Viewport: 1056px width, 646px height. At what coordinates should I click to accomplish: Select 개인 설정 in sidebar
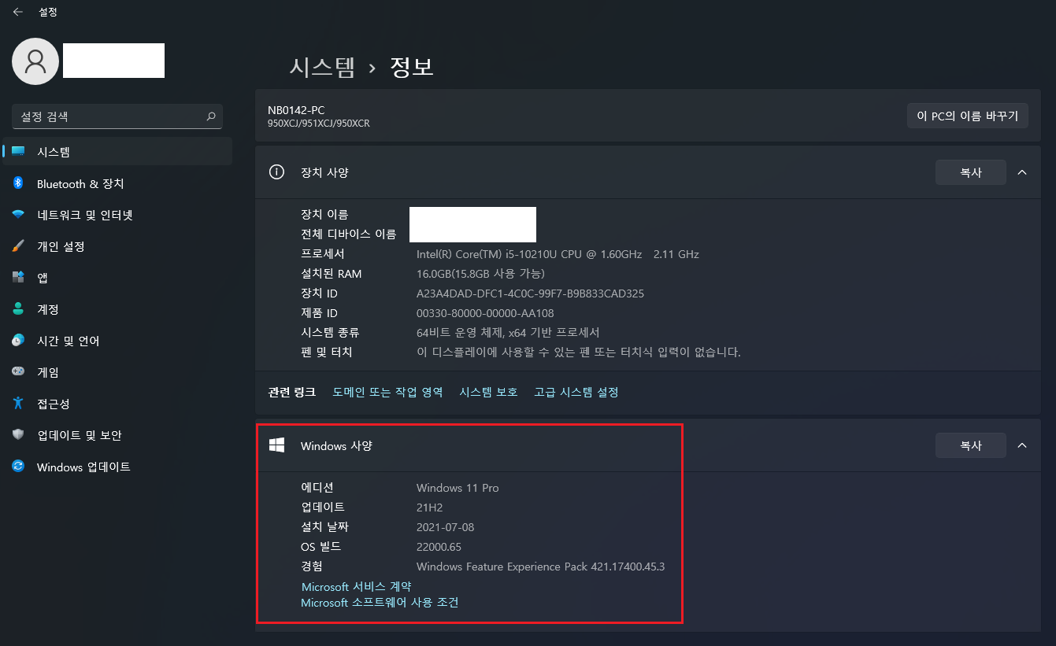pos(117,246)
